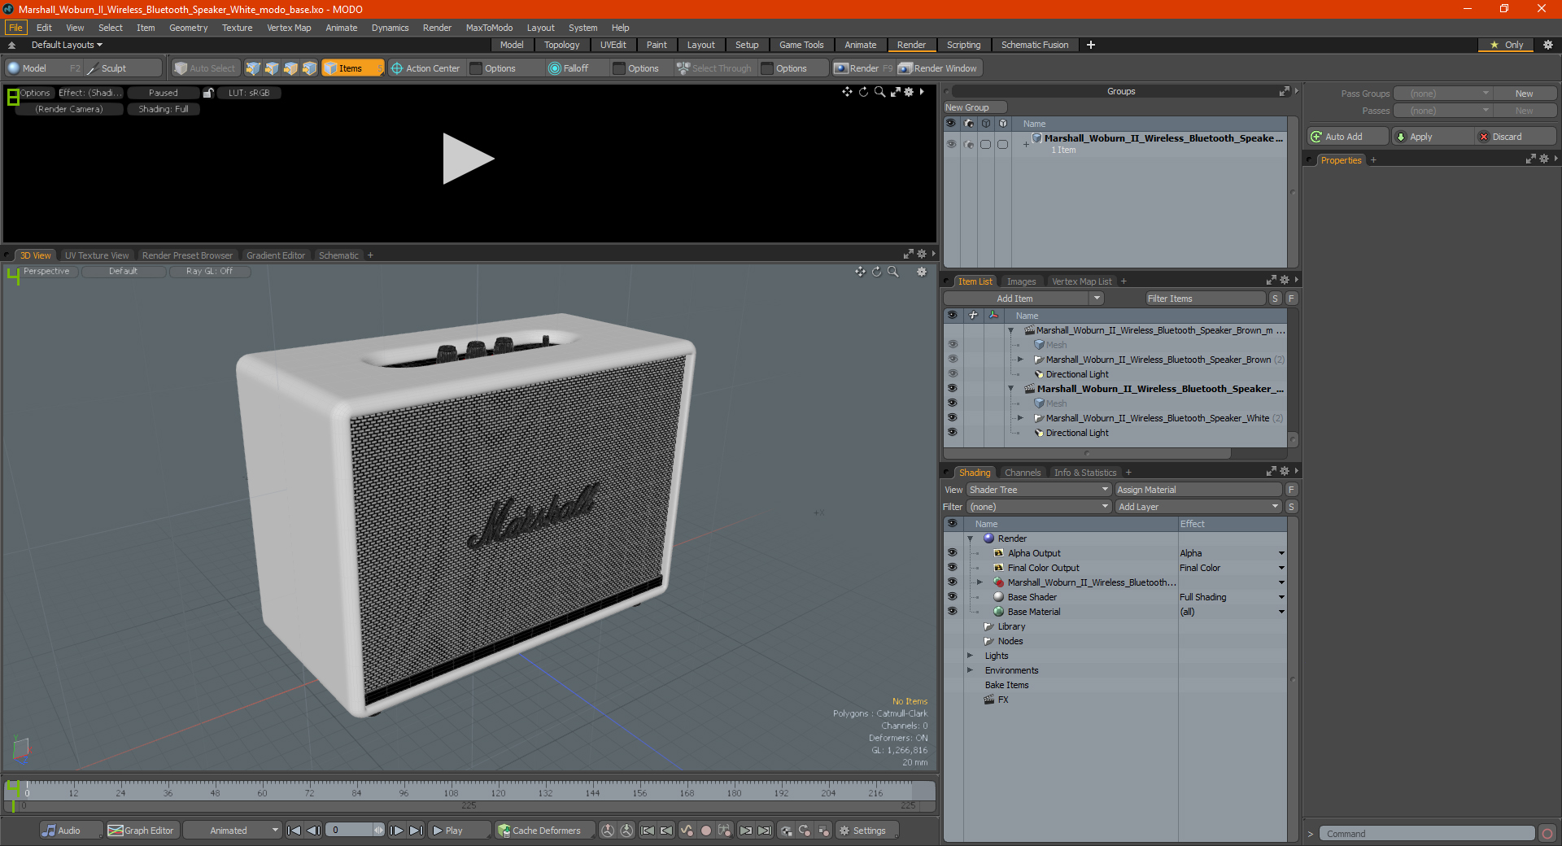This screenshot has height=846, width=1562.
Task: Go to last frame
Action: (416, 831)
